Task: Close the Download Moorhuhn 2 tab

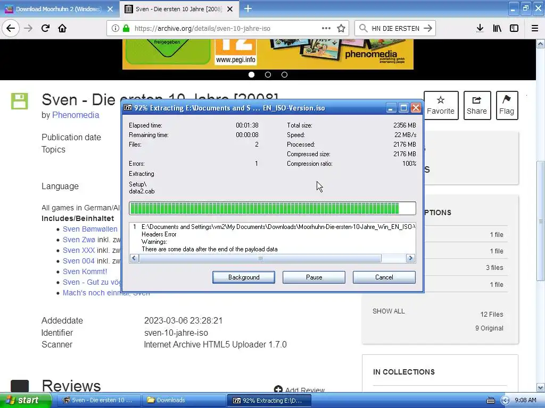Action: (x=110, y=9)
